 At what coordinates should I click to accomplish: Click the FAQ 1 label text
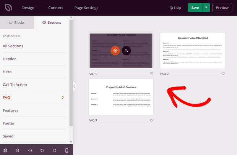click(x=93, y=74)
